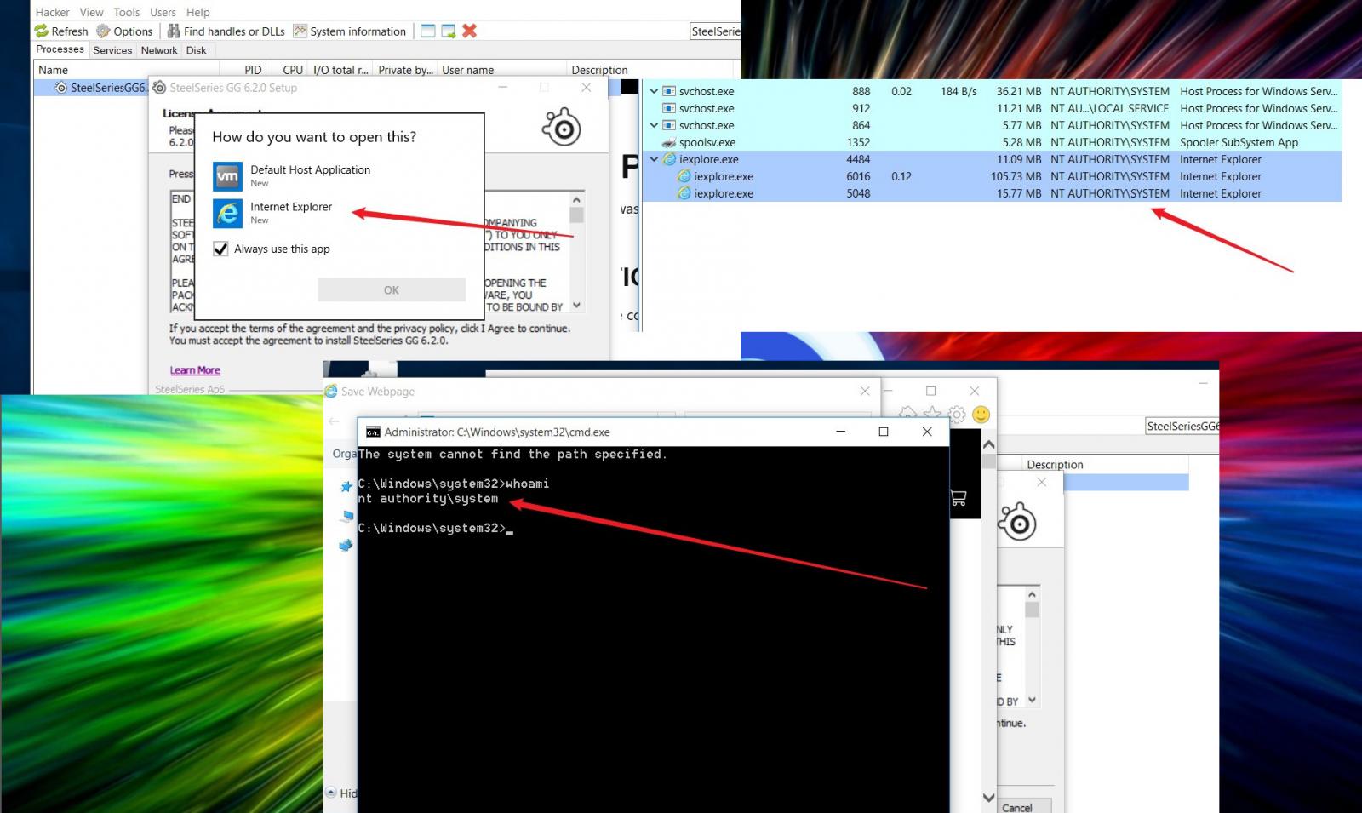Click the Find handles or DLLs binoculars
Viewport: 1362px width, 813px height.
(x=174, y=31)
